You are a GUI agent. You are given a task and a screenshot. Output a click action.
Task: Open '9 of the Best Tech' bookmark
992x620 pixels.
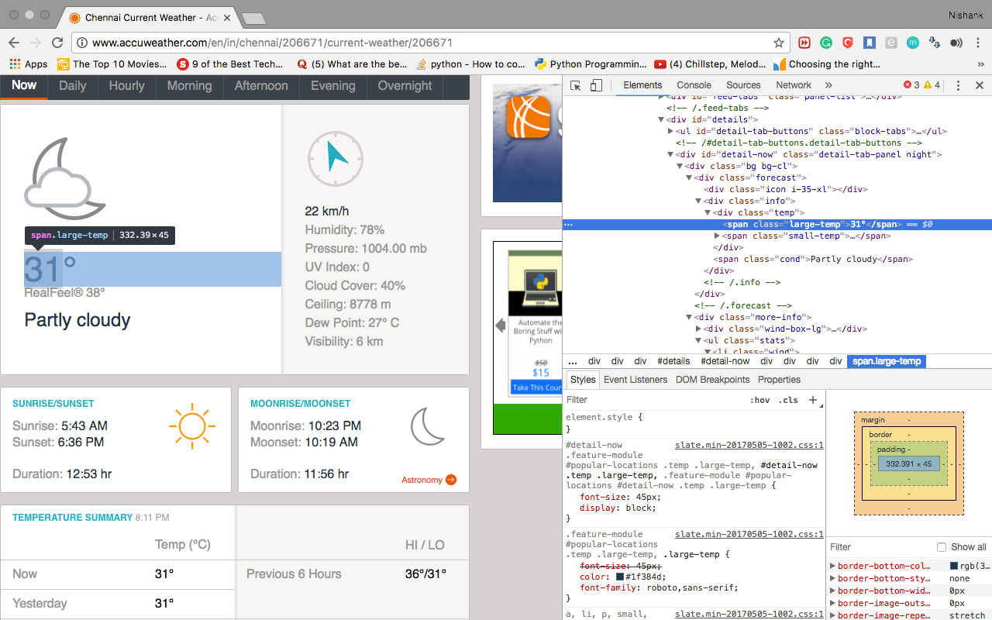click(230, 64)
